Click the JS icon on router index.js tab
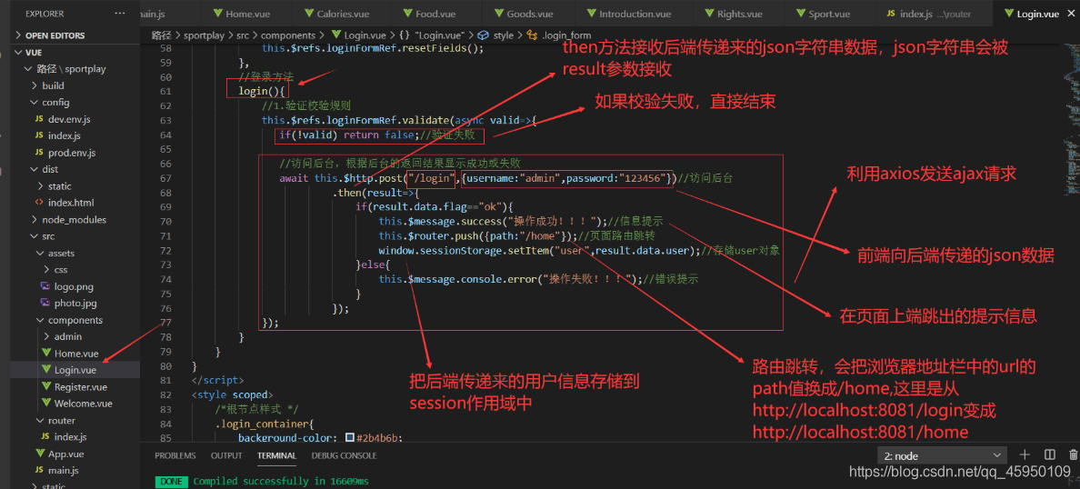 [891, 14]
